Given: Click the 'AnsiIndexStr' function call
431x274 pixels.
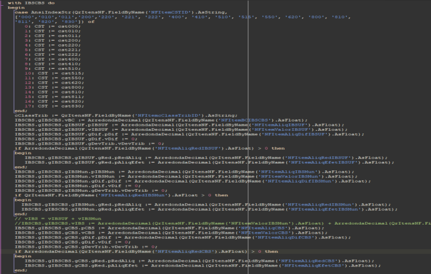Looking at the screenshot, I should point(51,12).
